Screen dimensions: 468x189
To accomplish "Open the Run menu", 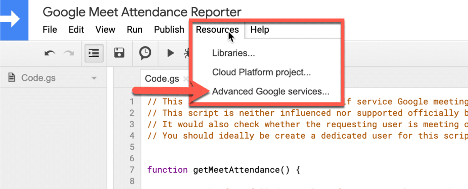I will tap(134, 30).
